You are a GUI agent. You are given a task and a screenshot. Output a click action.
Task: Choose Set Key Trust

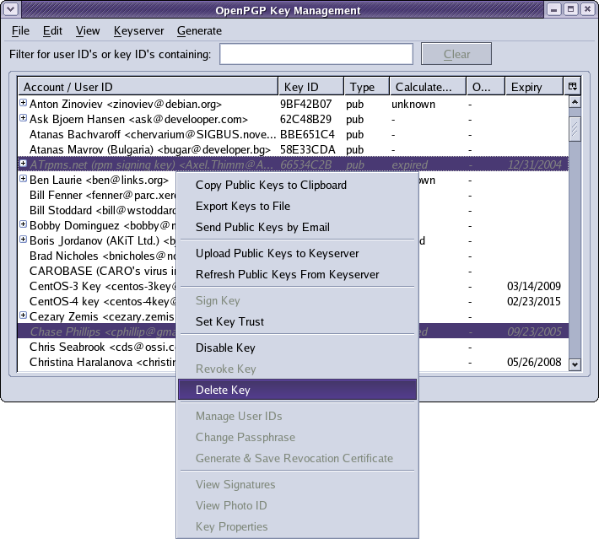(x=297, y=321)
